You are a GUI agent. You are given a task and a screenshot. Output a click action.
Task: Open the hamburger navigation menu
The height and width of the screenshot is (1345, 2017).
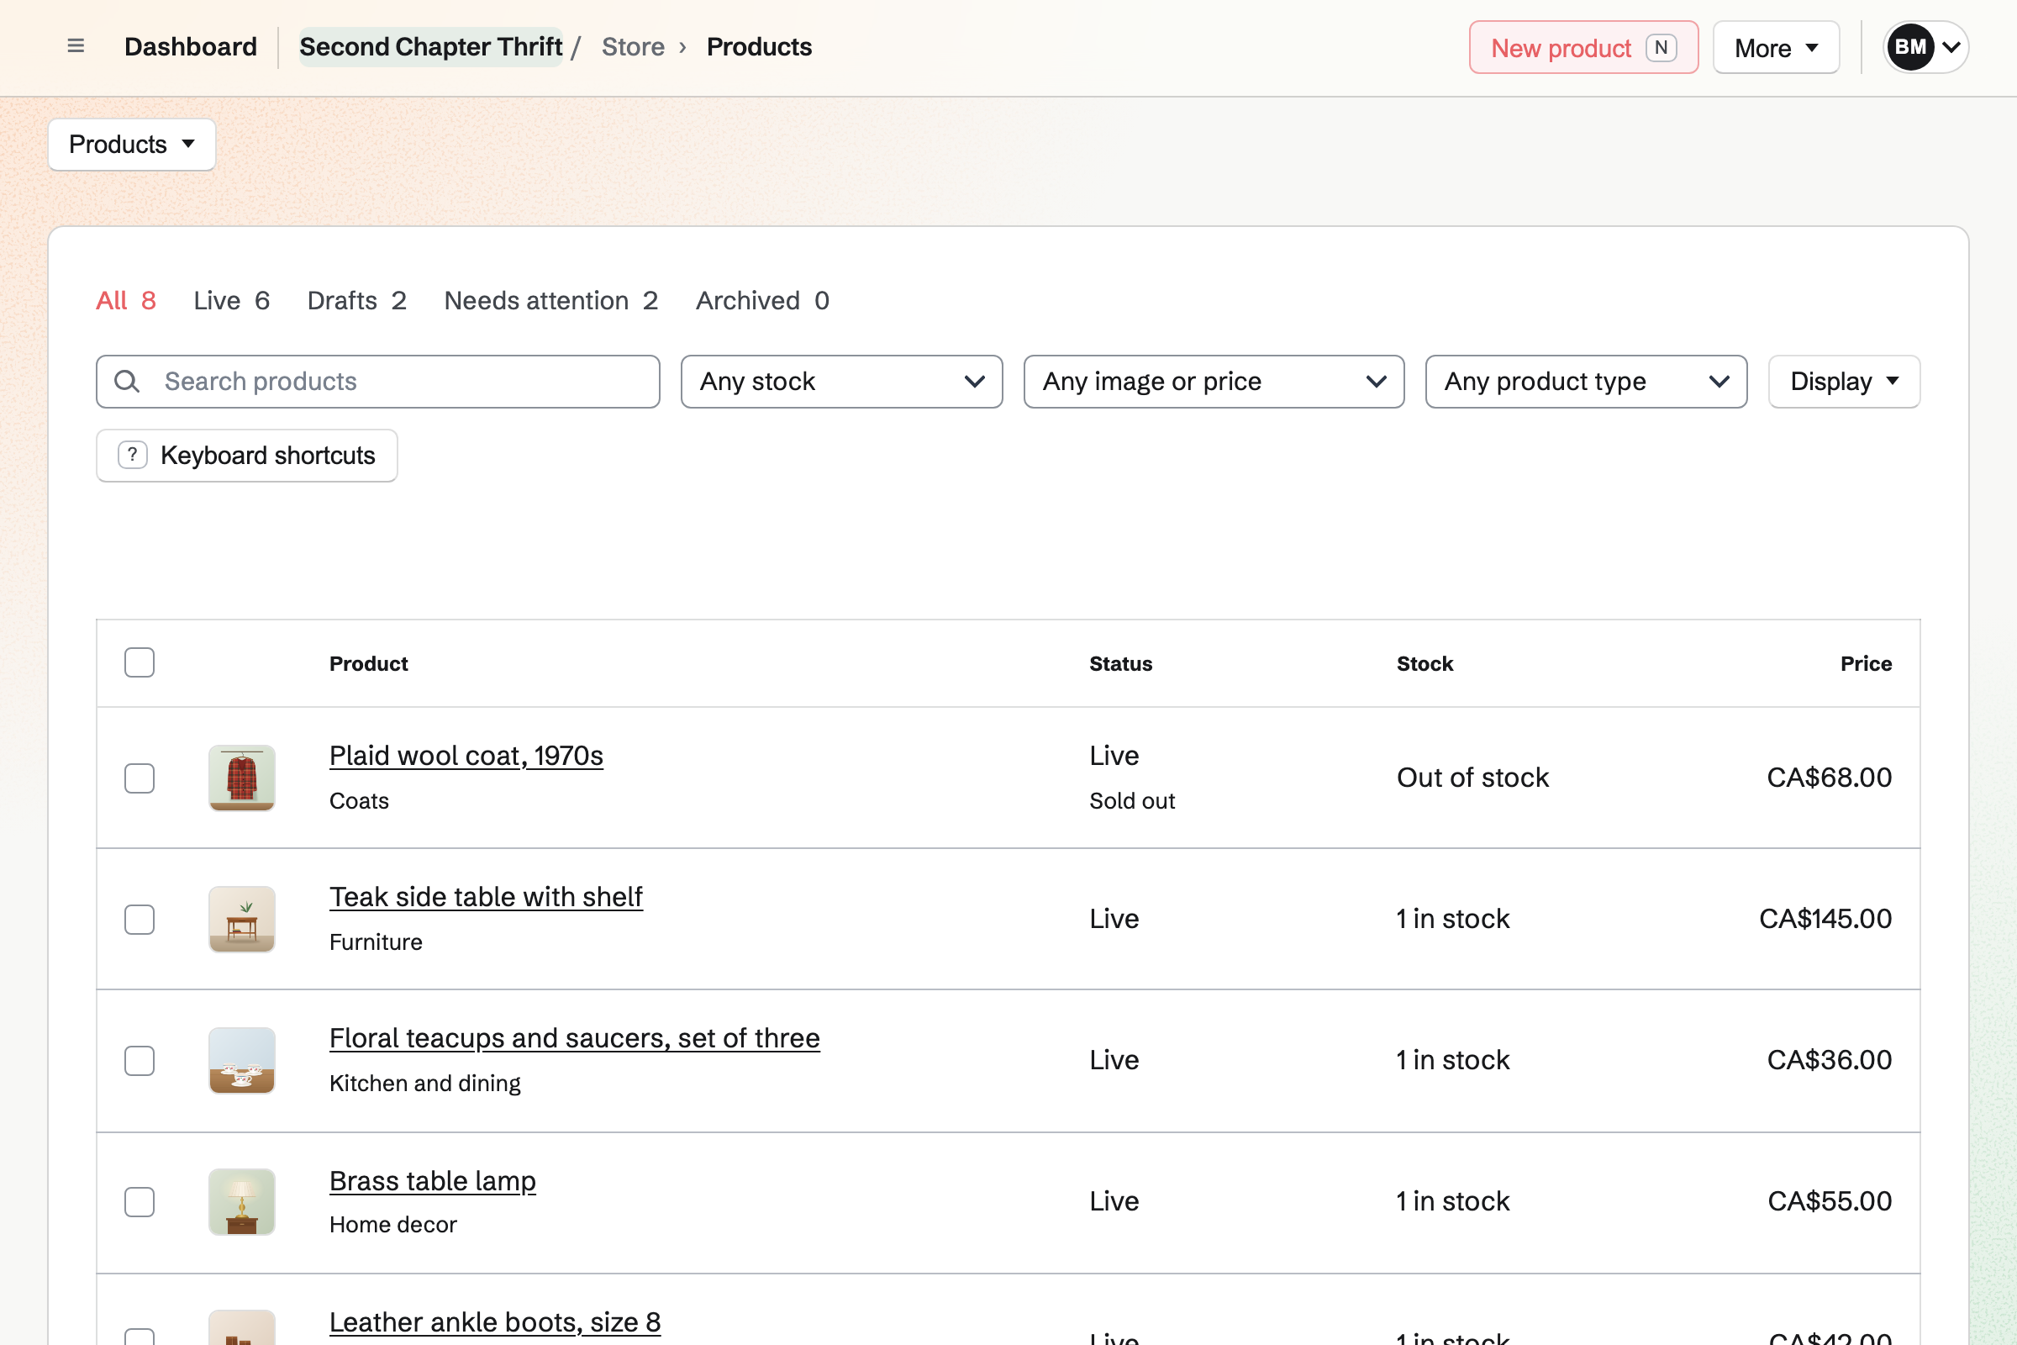coord(76,46)
